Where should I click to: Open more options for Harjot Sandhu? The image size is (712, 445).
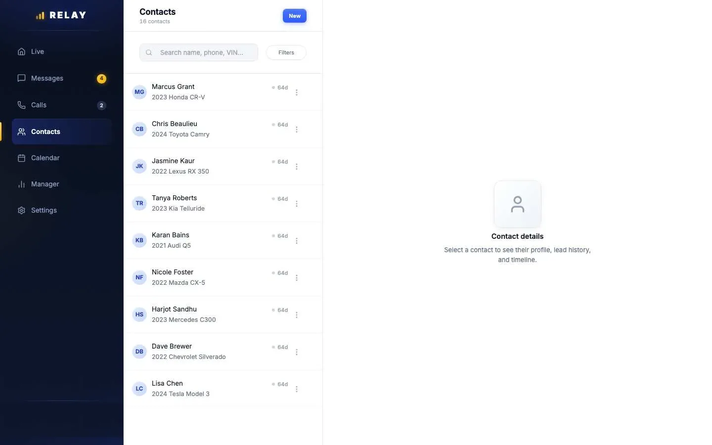click(x=297, y=315)
